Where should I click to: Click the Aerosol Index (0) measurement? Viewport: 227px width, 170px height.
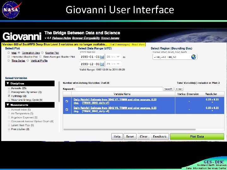21,110
